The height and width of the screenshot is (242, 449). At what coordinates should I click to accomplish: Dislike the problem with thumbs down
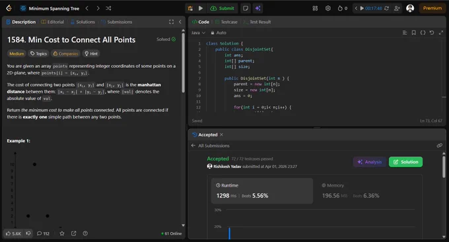pos(28,233)
